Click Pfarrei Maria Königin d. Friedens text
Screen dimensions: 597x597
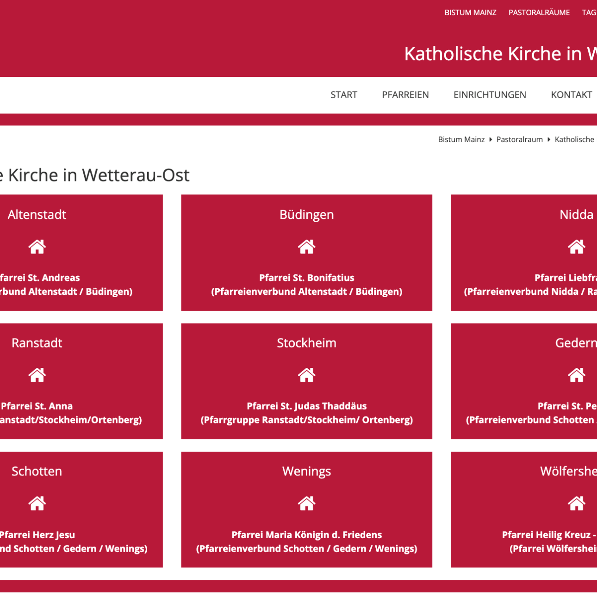pyautogui.click(x=306, y=535)
